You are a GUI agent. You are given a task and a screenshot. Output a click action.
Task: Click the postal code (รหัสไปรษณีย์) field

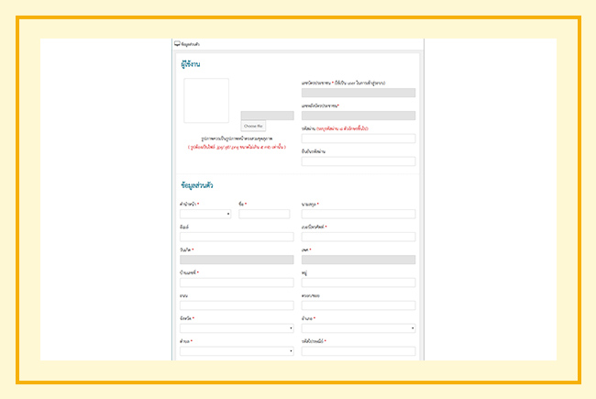358,350
